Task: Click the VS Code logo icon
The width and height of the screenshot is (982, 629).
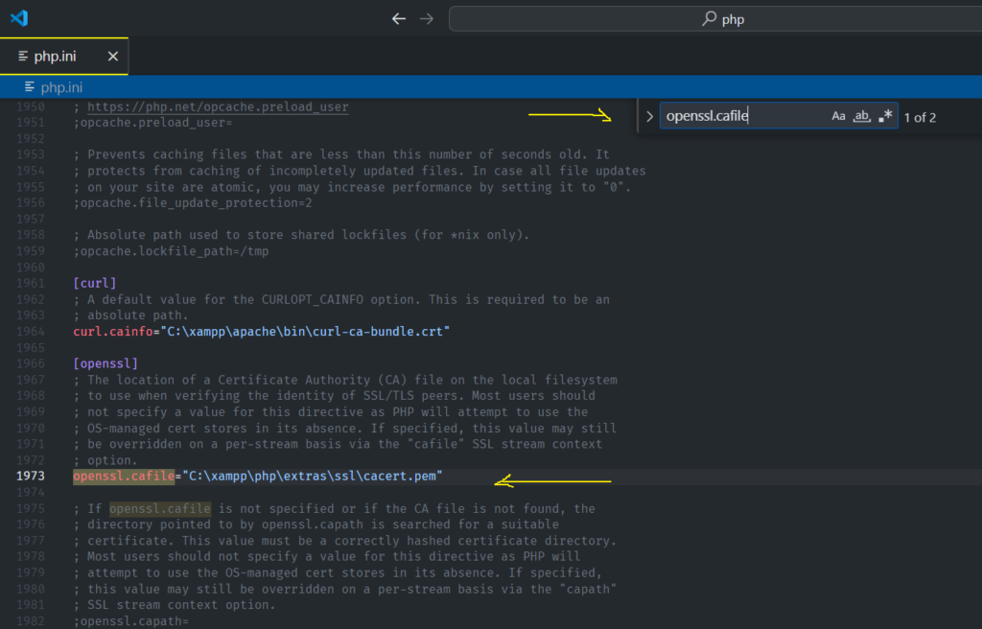Action: point(19,17)
